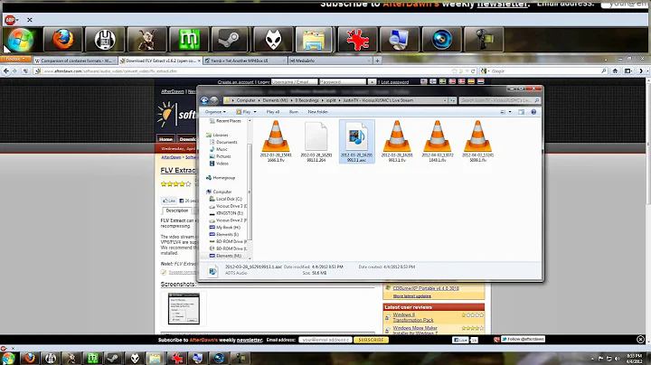The width and height of the screenshot is (651, 365).
Task: Click Burn in Explorer toolbar
Action: [294, 112]
